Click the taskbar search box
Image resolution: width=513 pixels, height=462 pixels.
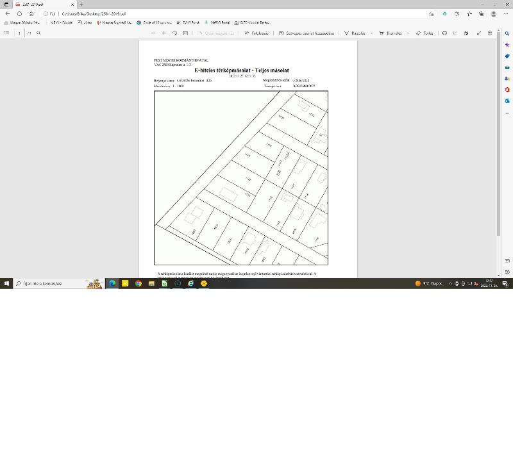59,283
